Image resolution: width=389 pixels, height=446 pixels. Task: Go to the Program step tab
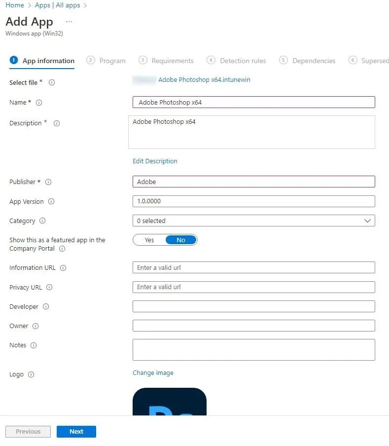click(x=106, y=61)
